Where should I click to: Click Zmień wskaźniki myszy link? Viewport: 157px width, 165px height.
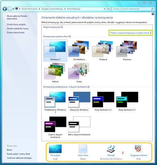(x=18, y=28)
